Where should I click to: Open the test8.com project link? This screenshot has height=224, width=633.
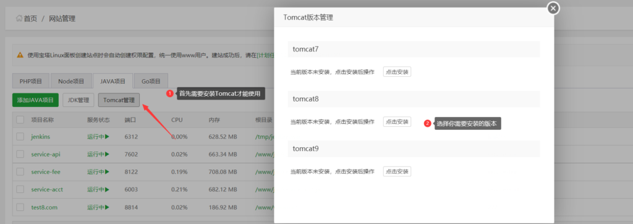point(44,207)
